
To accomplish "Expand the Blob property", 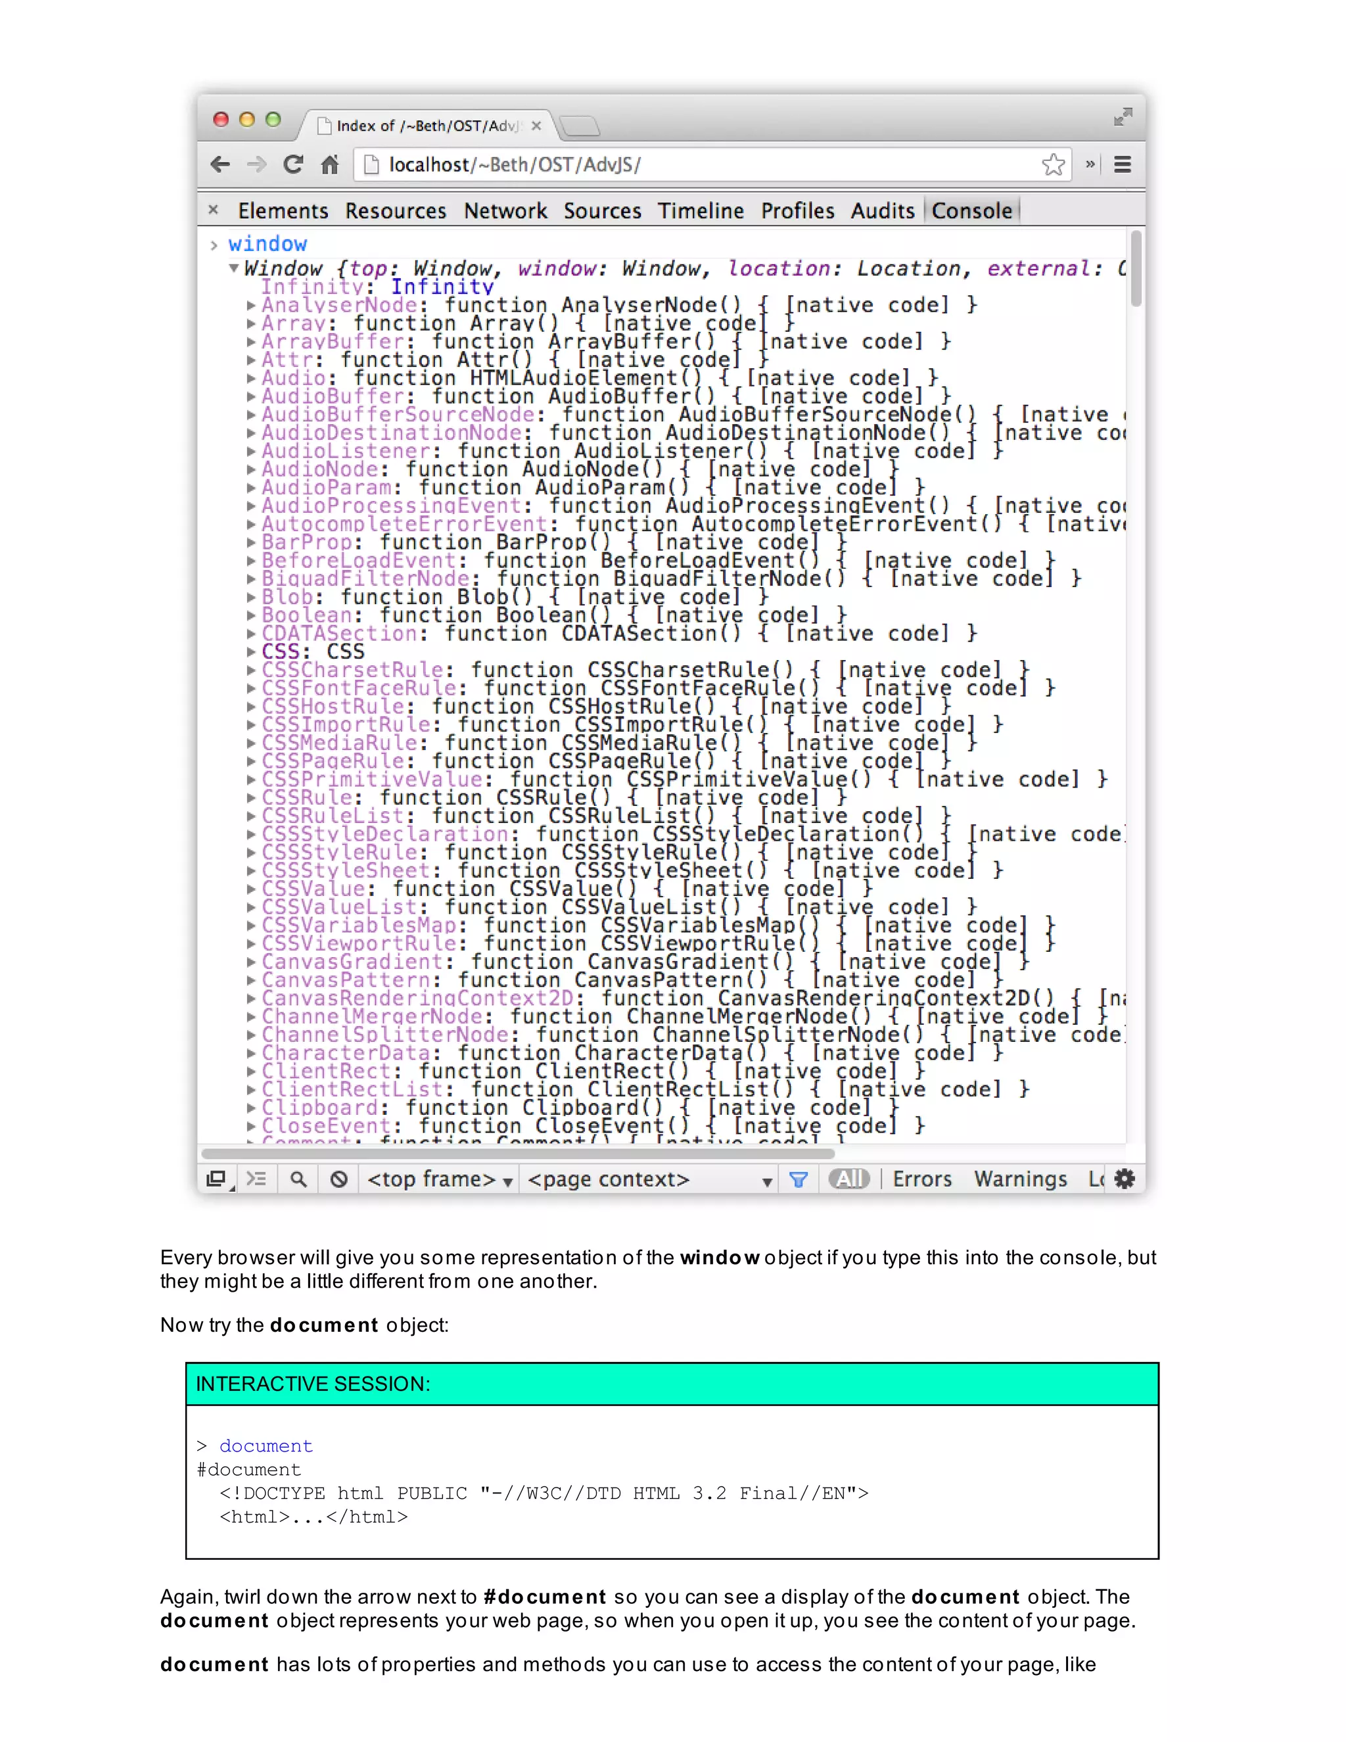I will [251, 597].
